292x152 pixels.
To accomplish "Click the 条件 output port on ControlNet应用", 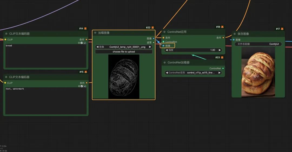I will tap(223, 38).
